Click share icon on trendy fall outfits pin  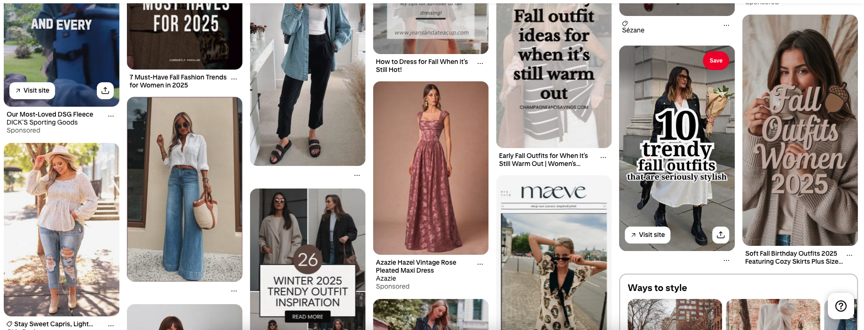pos(721,235)
